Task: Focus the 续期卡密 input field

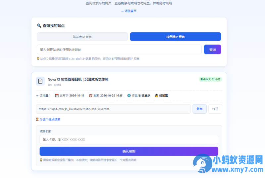Action: tap(129, 139)
